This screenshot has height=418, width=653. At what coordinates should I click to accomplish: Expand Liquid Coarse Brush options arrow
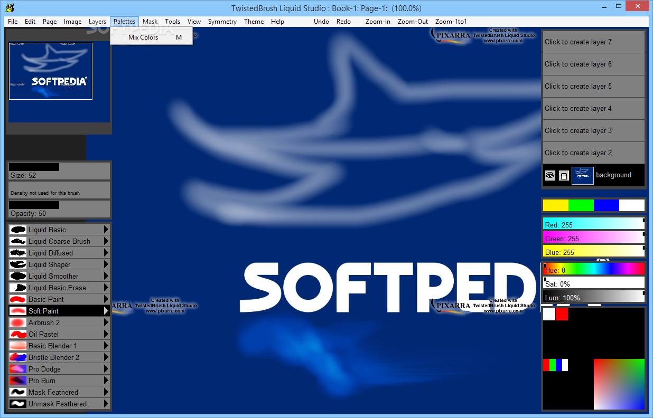pos(106,241)
